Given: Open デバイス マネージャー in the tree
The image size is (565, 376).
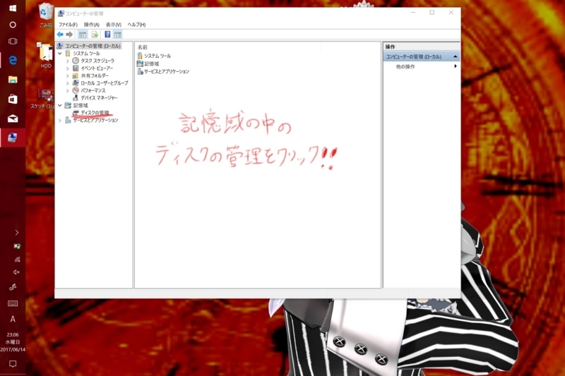Looking at the screenshot, I should point(99,97).
